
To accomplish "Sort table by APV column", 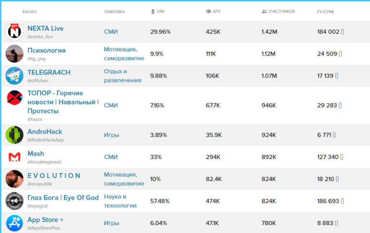I will (216, 12).
